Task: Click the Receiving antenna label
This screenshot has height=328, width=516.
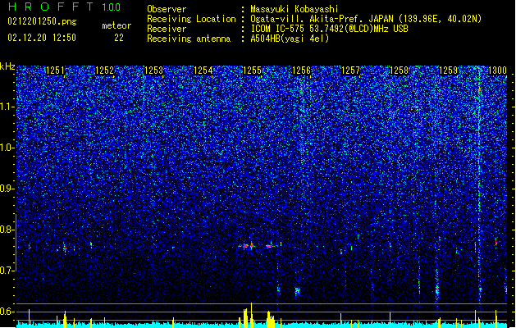Action: click(x=189, y=39)
